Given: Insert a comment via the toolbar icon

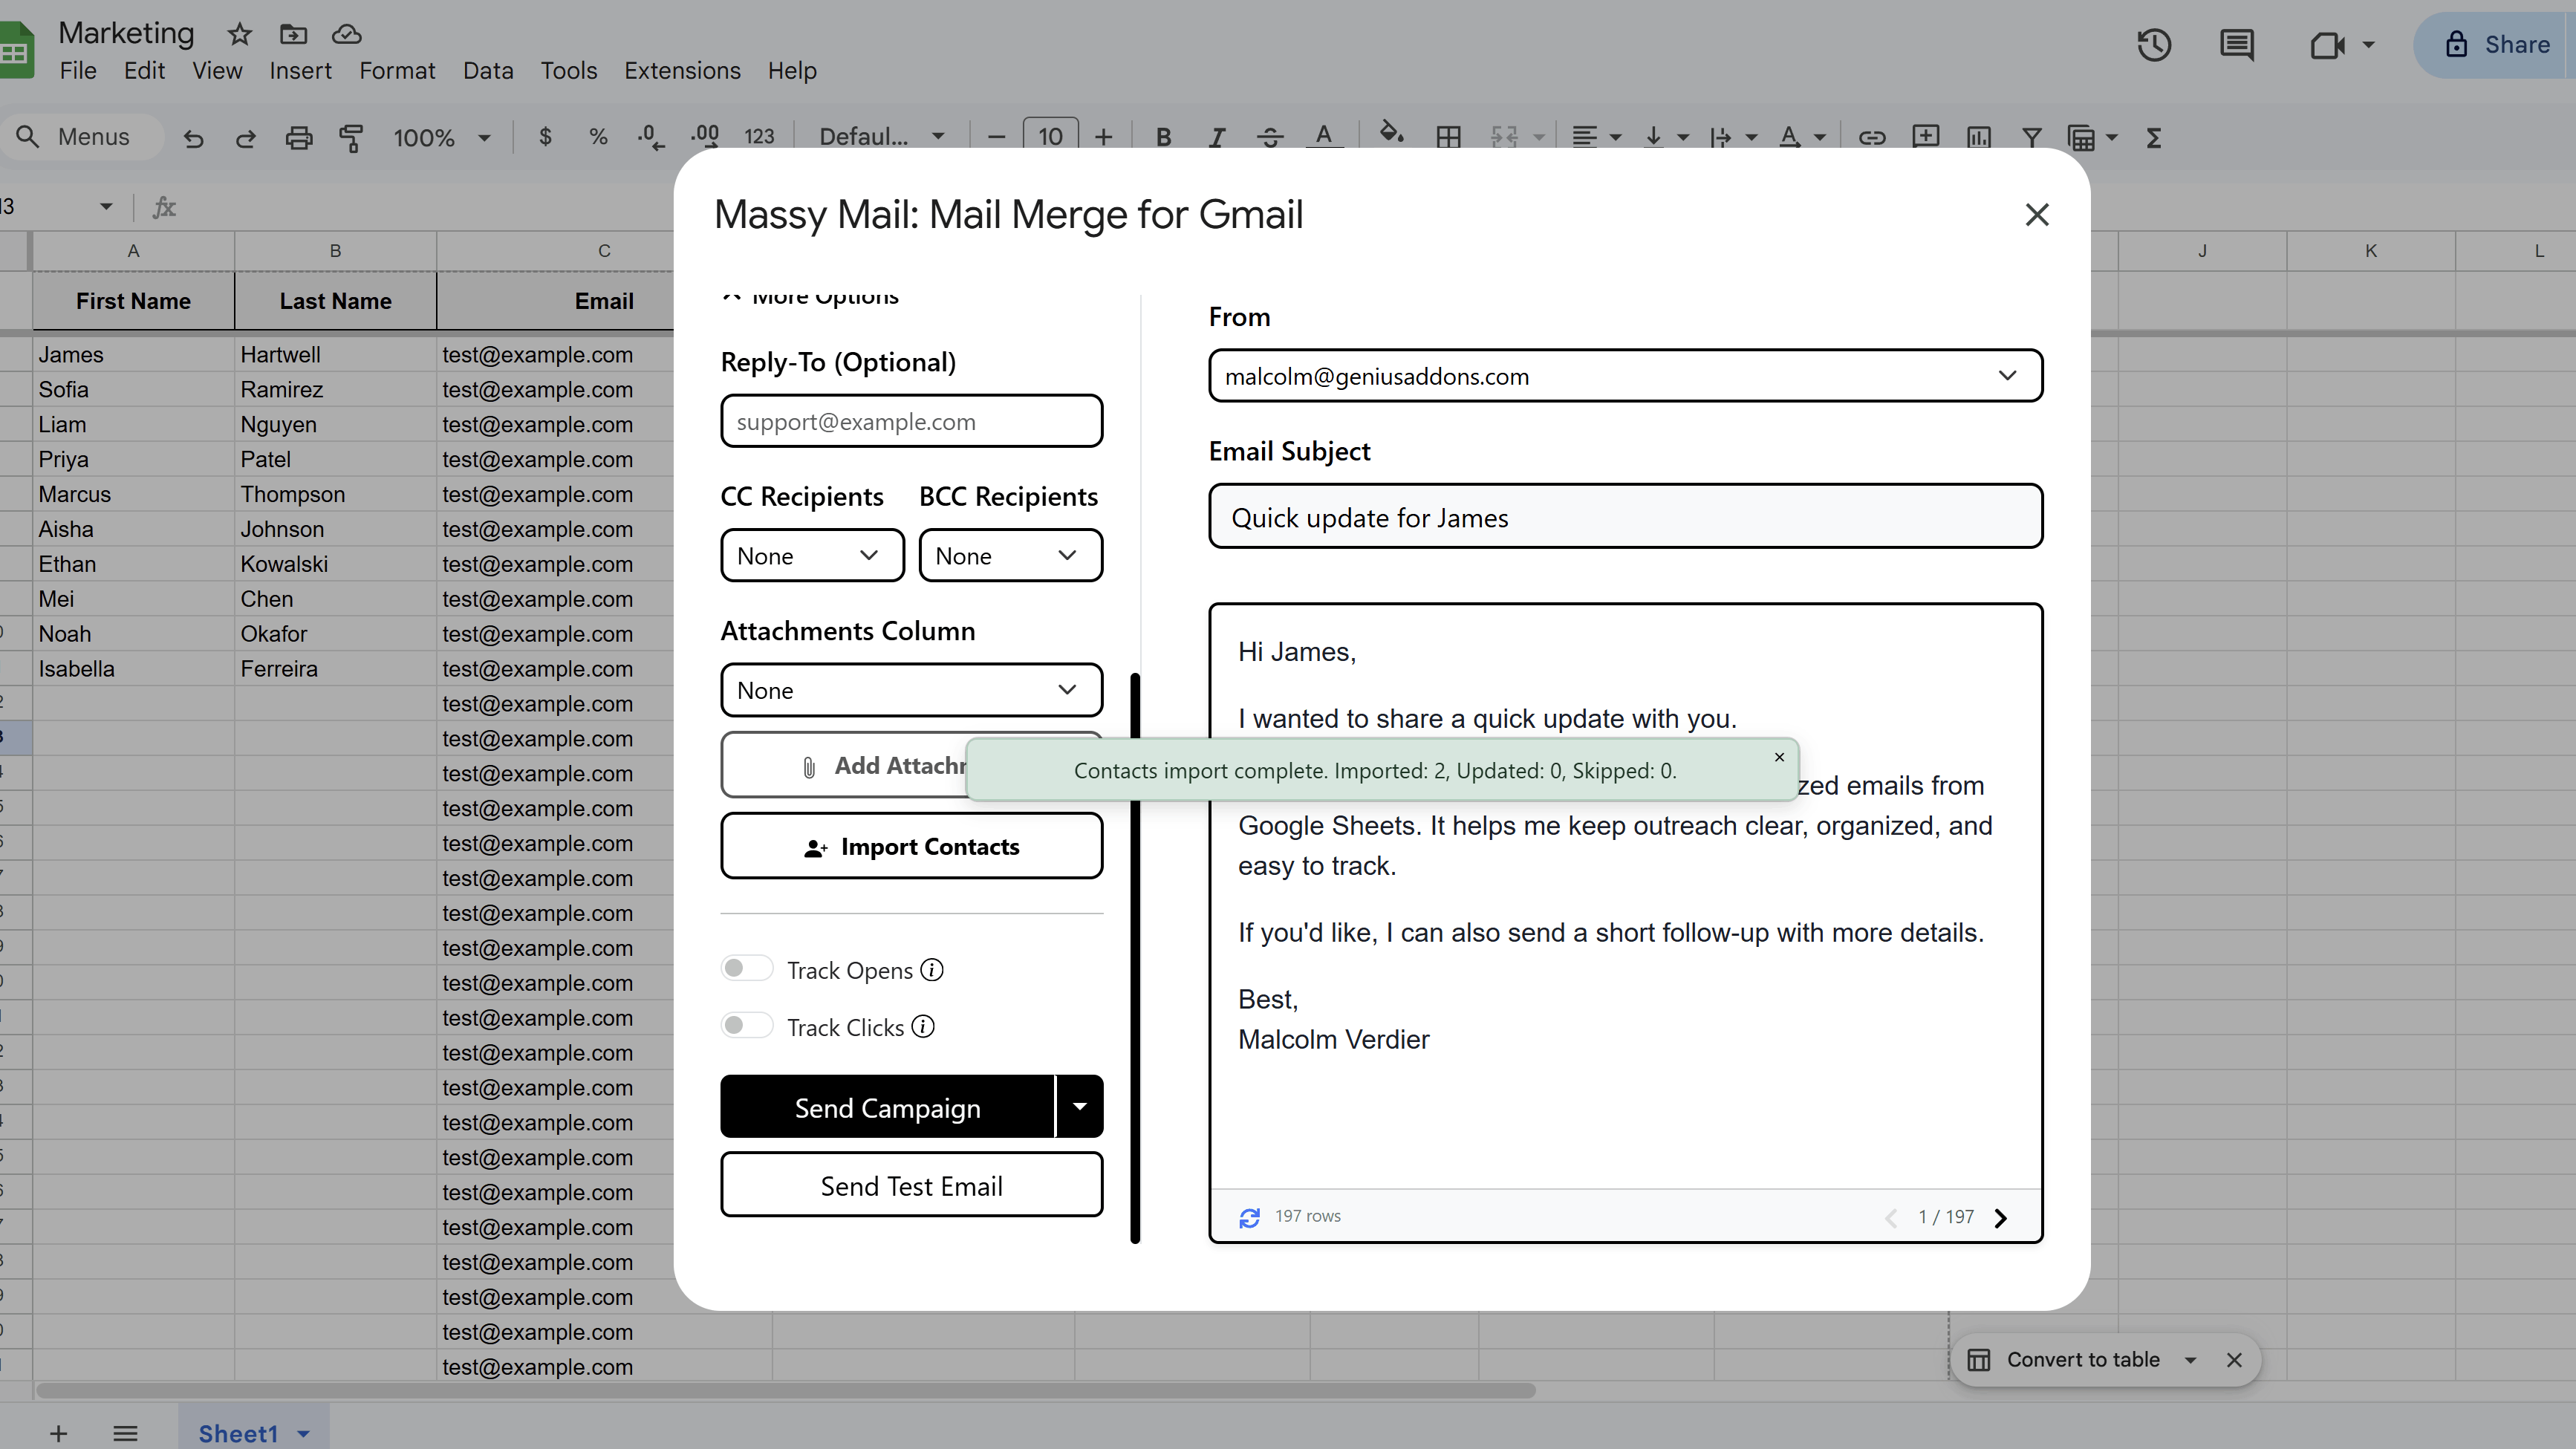Looking at the screenshot, I should [1925, 137].
